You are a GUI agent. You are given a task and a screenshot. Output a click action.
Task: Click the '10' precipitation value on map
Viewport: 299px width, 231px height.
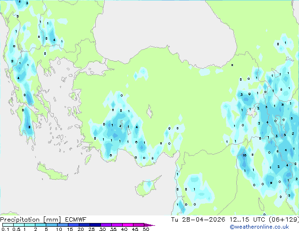(244, 155)
